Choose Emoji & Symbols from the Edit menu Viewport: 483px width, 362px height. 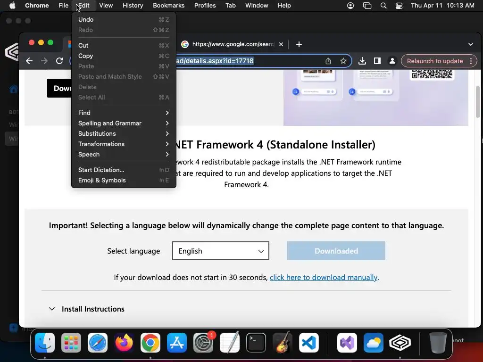124,181
